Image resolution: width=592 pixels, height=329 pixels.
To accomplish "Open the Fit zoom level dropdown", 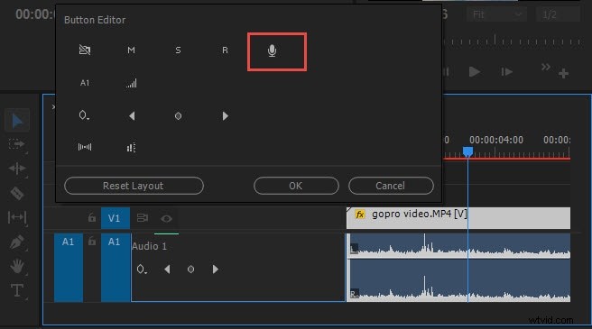I will tap(496, 14).
